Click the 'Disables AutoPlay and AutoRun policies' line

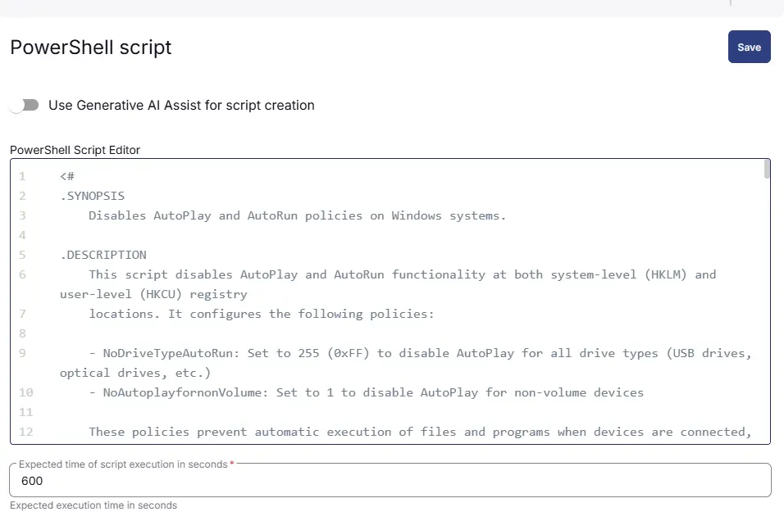click(297, 215)
